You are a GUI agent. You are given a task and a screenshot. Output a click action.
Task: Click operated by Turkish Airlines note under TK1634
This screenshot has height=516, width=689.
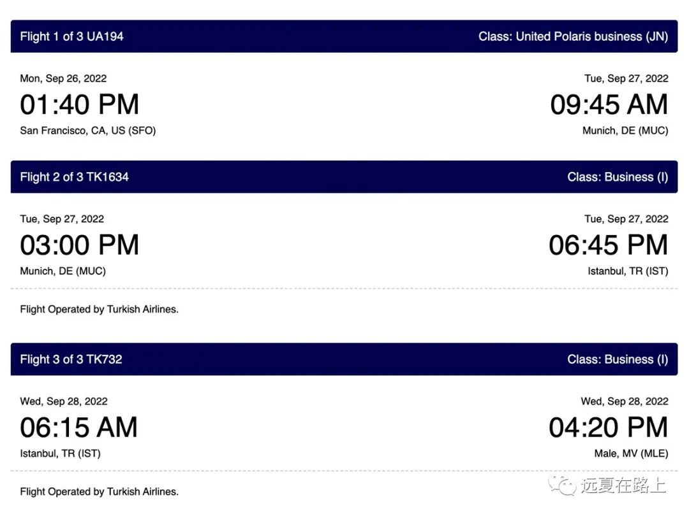click(x=100, y=310)
